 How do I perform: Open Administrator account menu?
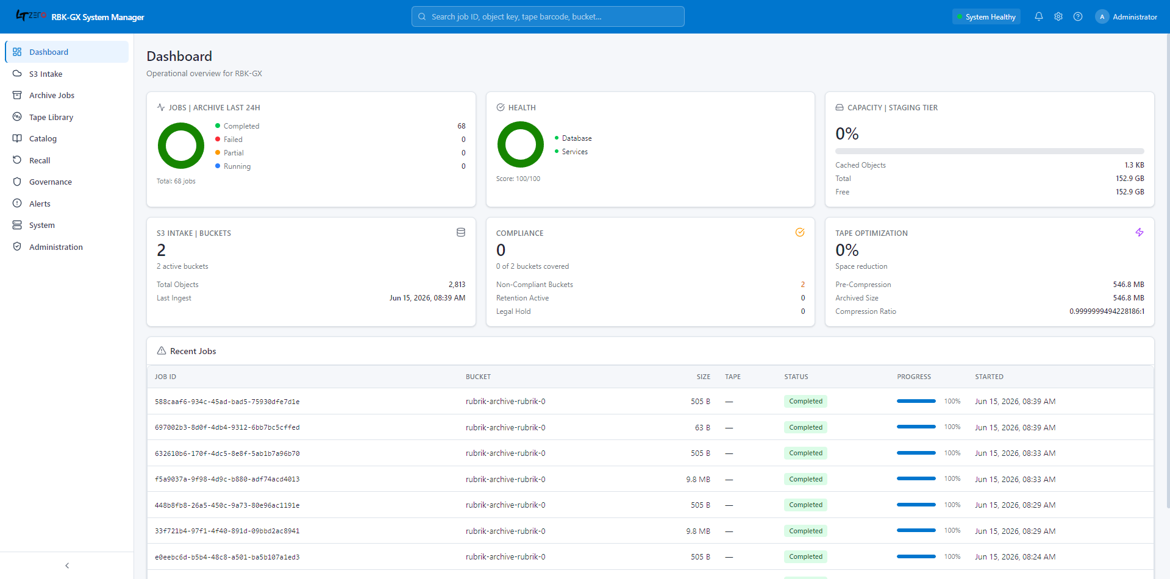[x=1126, y=17]
